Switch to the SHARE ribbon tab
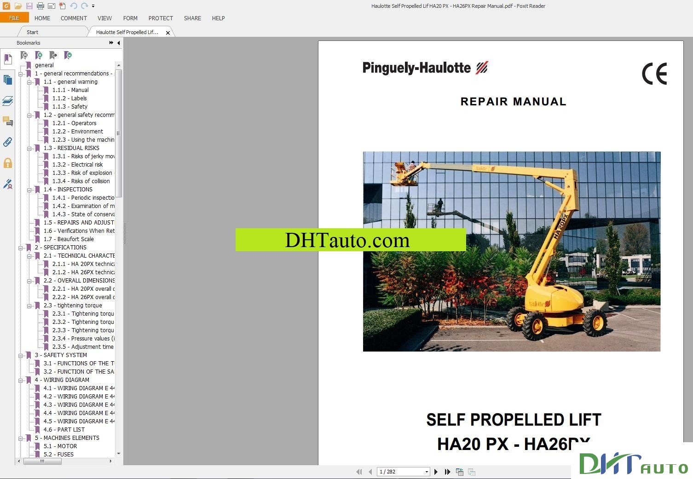The width and height of the screenshot is (693, 479). click(x=192, y=18)
